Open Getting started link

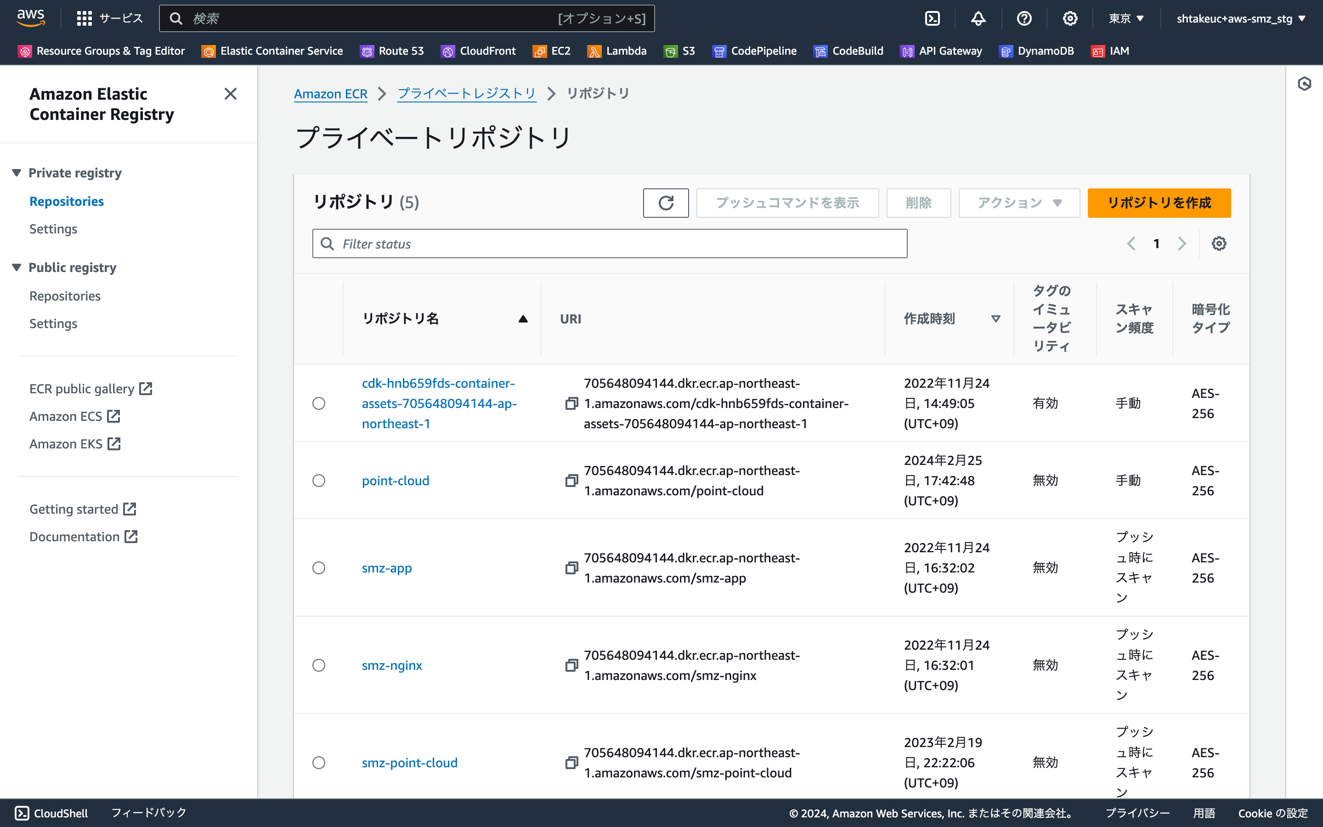click(83, 509)
